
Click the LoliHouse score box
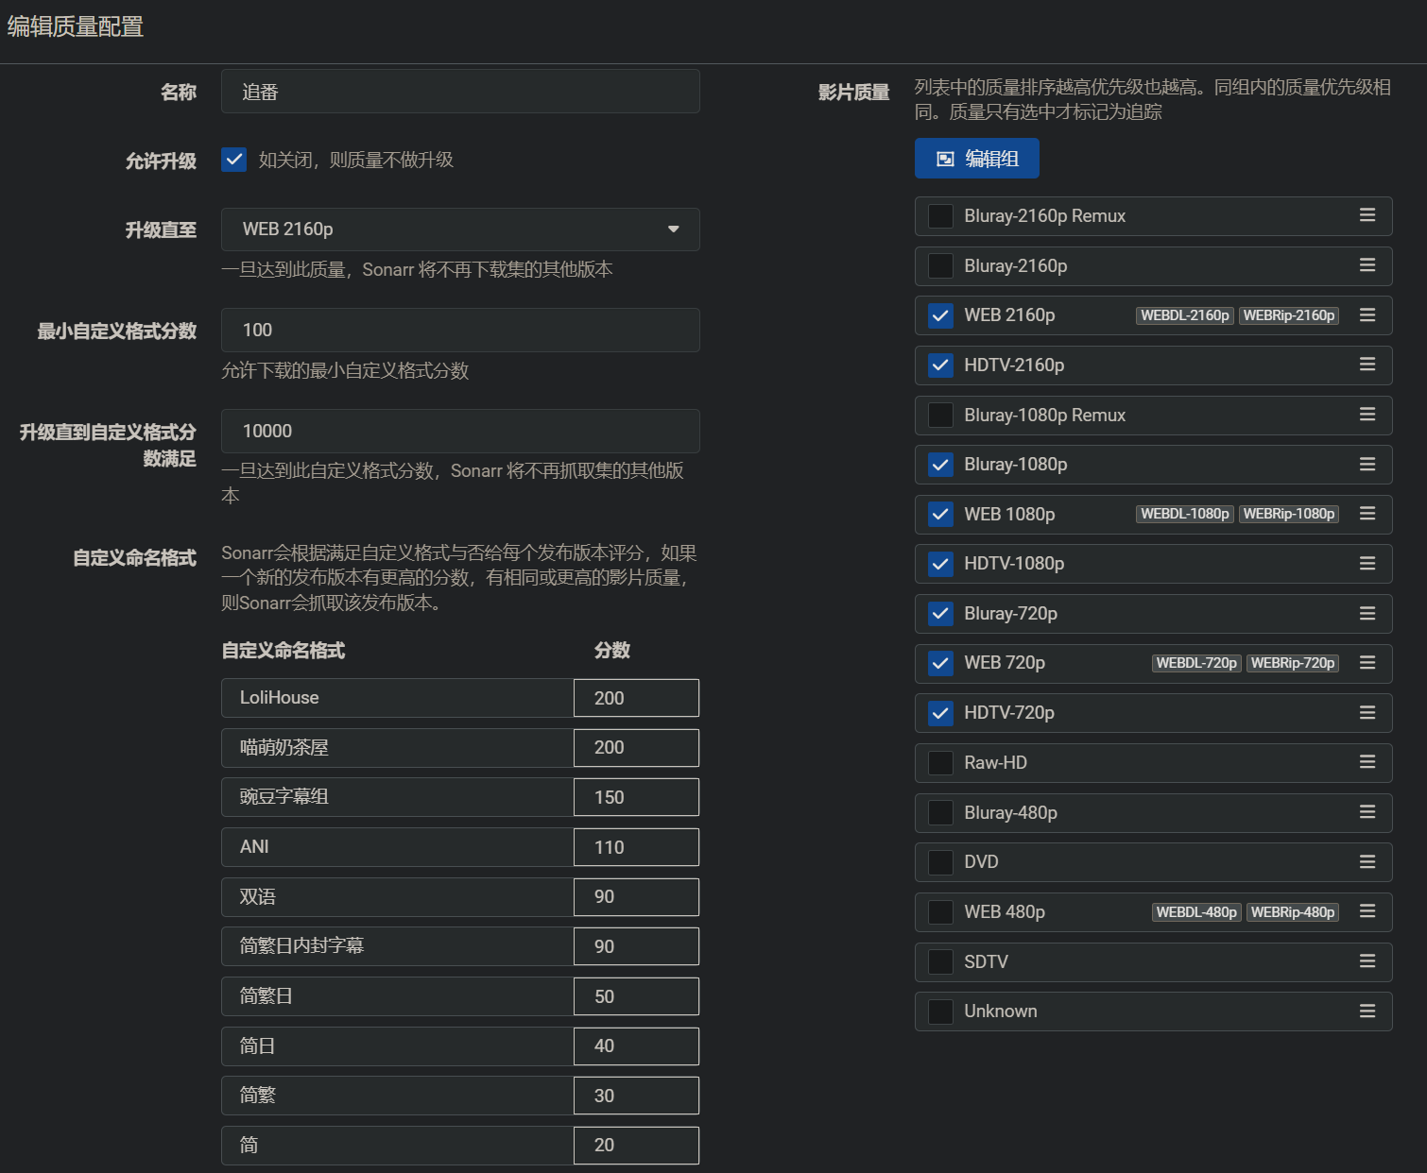tap(636, 698)
